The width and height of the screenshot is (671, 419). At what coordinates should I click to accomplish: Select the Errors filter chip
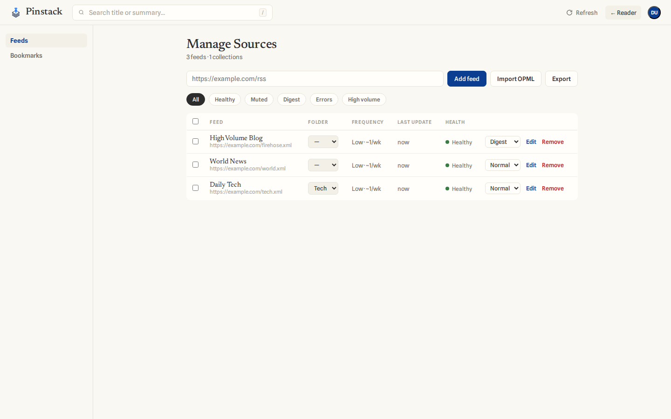point(324,100)
